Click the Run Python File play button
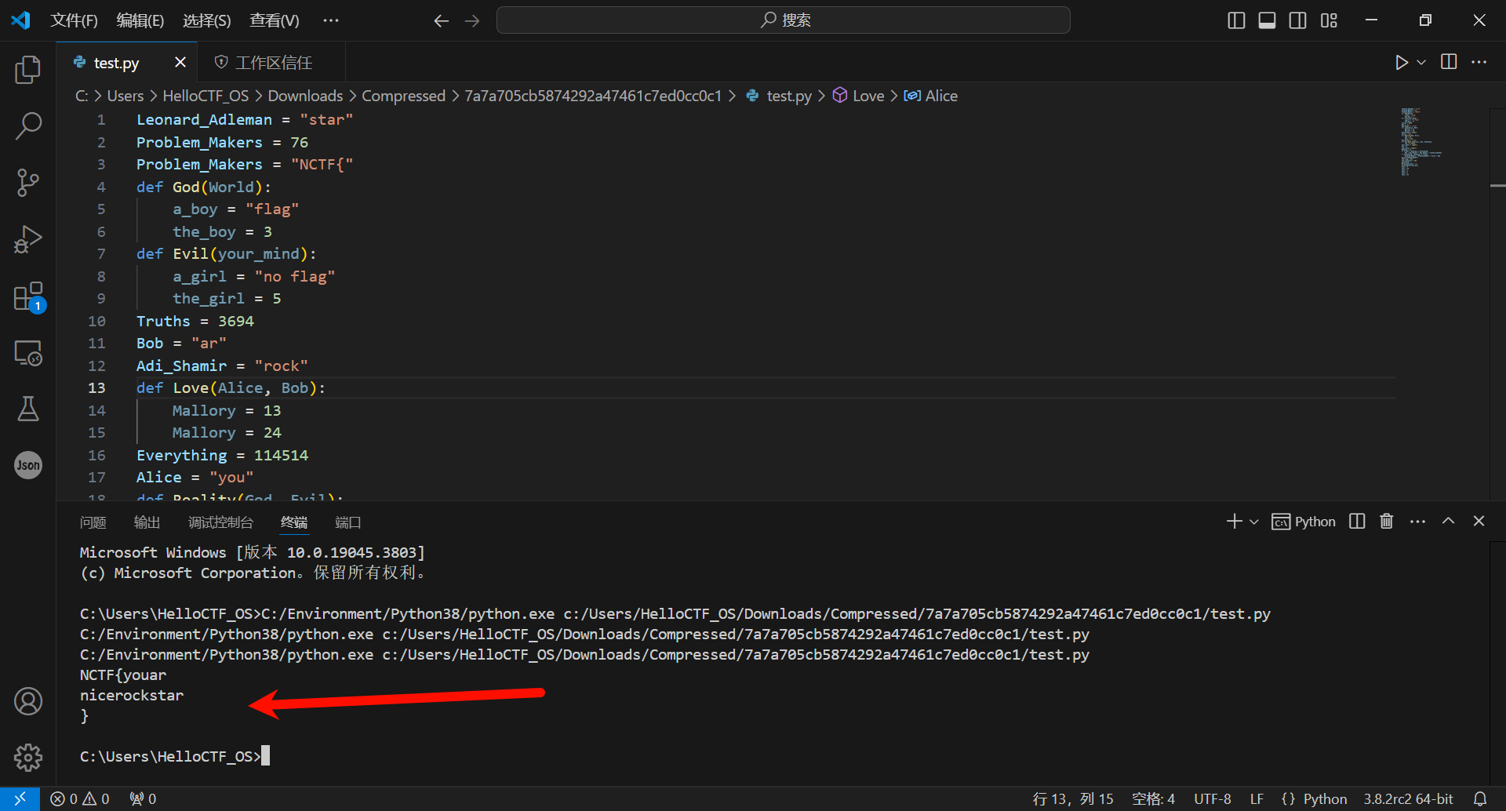The image size is (1506, 811). (x=1401, y=63)
